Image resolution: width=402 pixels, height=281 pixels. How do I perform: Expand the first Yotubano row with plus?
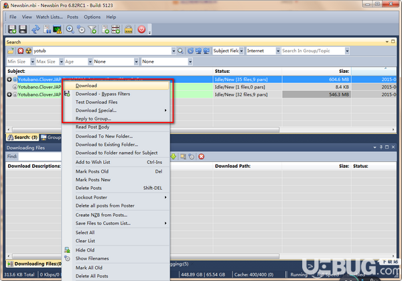coord(9,80)
